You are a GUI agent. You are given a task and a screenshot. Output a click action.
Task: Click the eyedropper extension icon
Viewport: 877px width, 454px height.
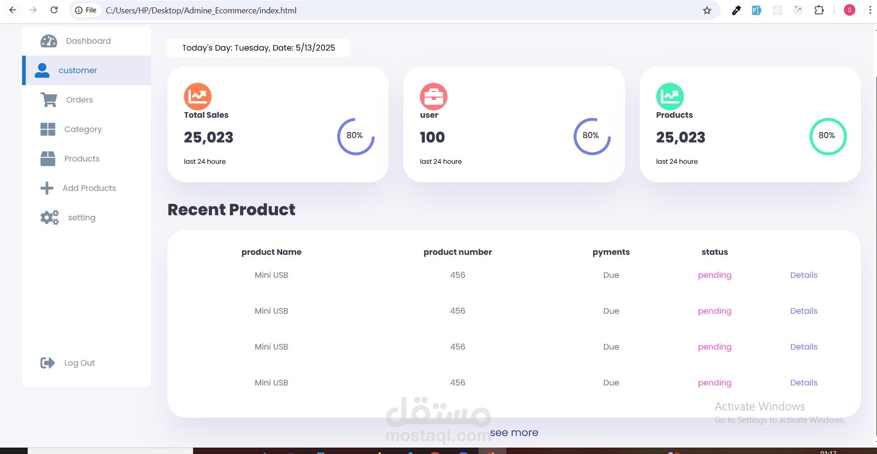(736, 10)
